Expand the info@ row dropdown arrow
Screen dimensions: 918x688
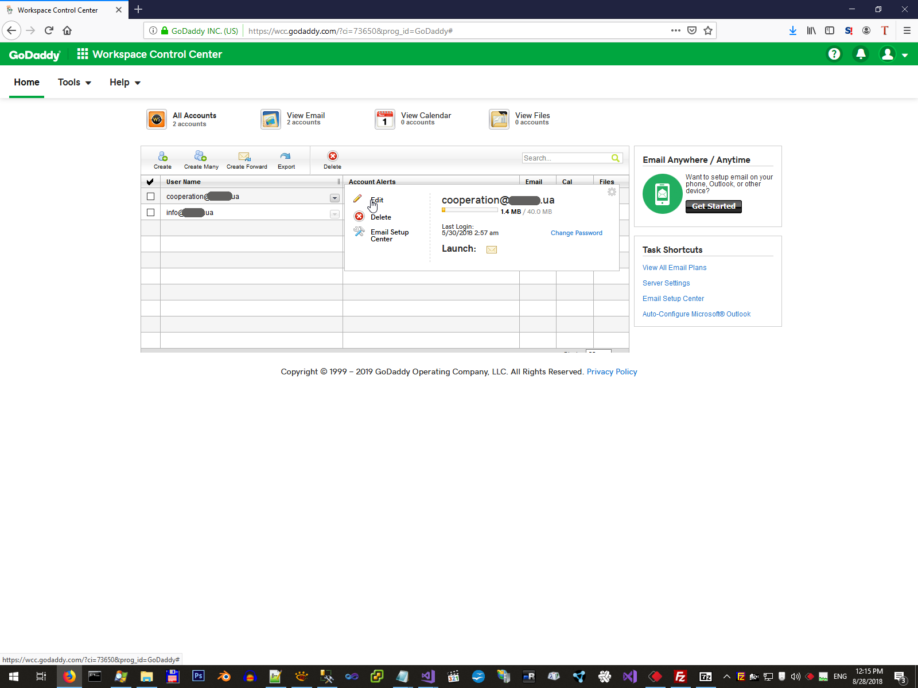pyautogui.click(x=334, y=214)
